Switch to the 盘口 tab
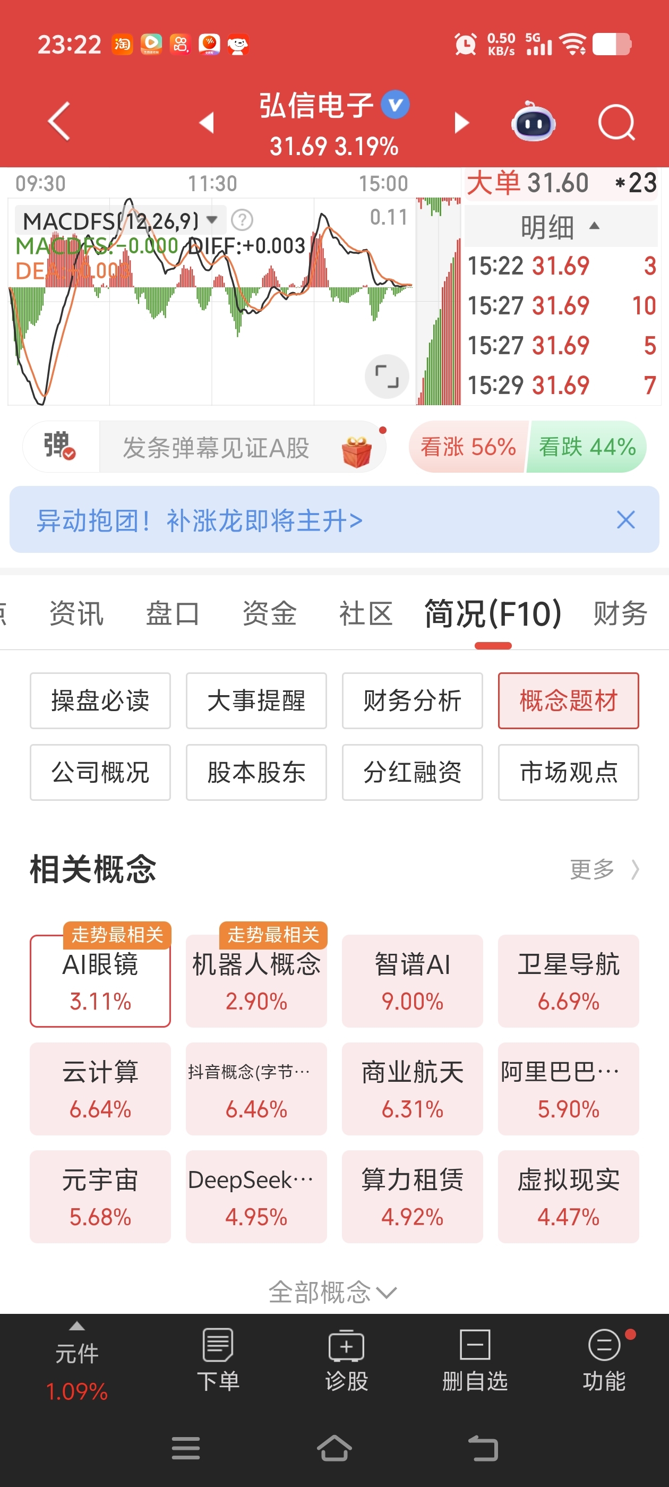Viewport: 669px width, 1487px height. [173, 613]
